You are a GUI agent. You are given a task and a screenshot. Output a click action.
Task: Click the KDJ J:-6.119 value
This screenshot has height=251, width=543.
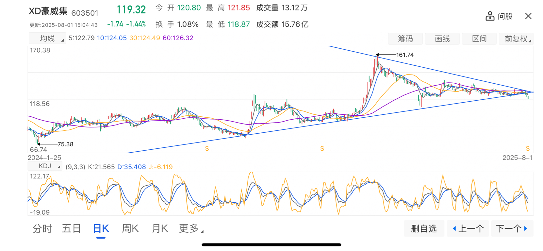pyautogui.click(x=160, y=167)
